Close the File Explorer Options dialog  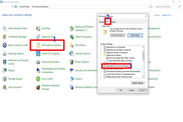[x=146, y=16]
